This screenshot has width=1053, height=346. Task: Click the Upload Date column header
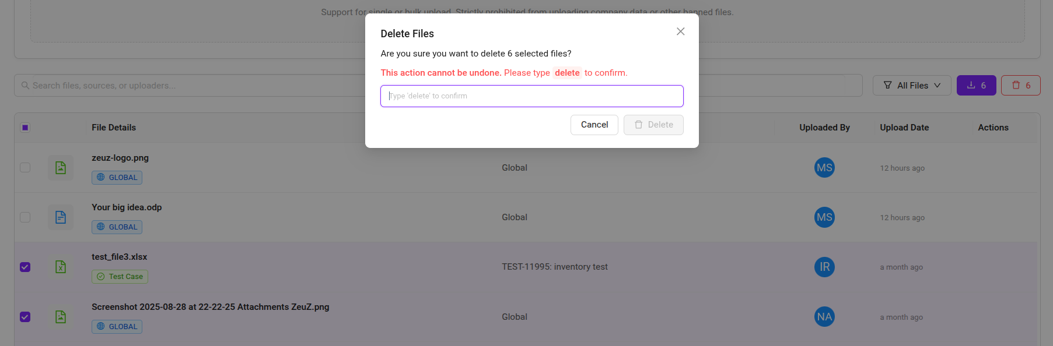[904, 128]
